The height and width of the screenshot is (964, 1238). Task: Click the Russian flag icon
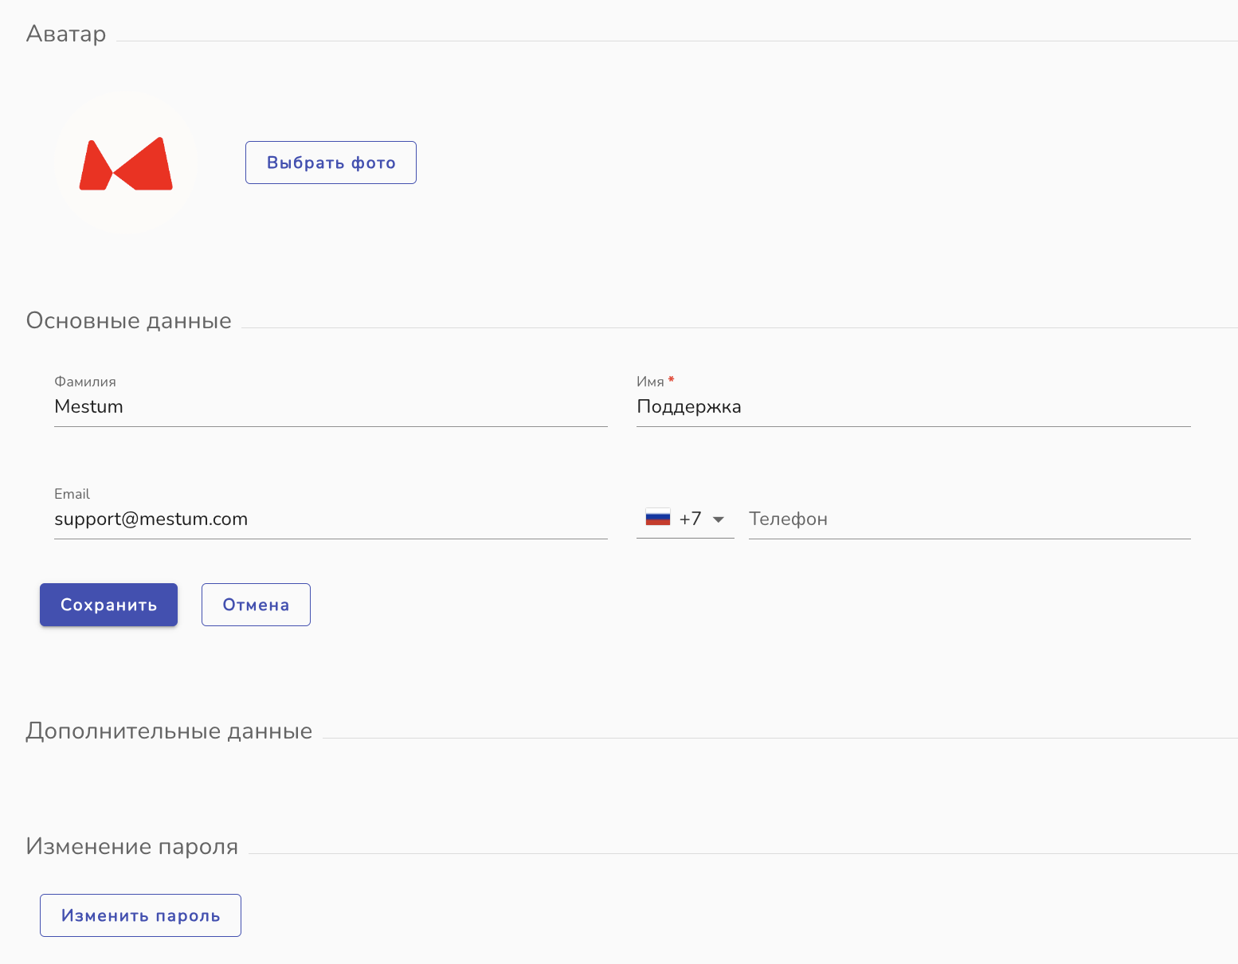point(657,519)
